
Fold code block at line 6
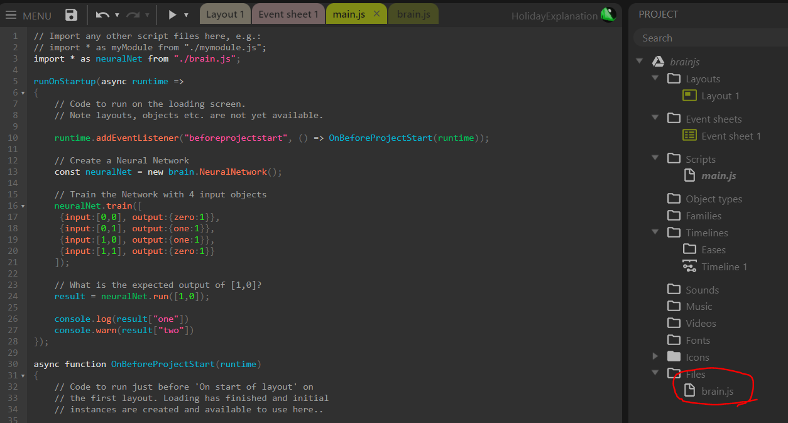point(23,93)
